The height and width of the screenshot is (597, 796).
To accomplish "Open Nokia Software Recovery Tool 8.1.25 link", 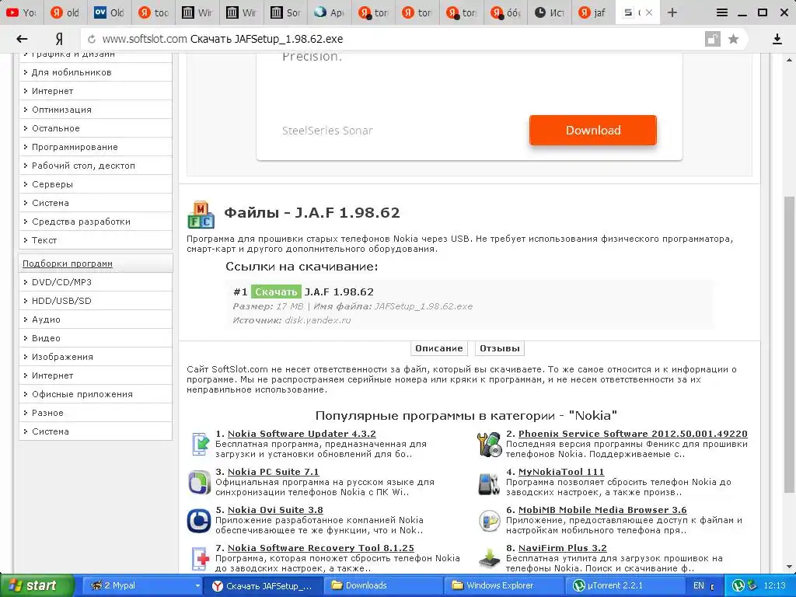I will tap(321, 548).
